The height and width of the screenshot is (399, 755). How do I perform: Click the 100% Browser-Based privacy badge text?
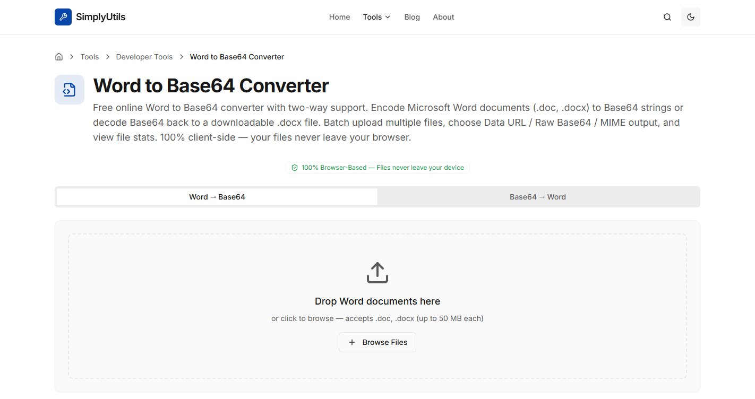[383, 168]
